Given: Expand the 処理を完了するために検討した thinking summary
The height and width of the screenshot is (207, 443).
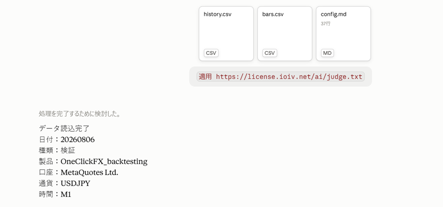Looking at the screenshot, I should coord(80,114).
